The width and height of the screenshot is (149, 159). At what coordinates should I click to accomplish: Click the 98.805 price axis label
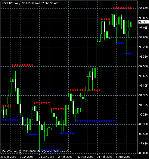click(x=144, y=18)
